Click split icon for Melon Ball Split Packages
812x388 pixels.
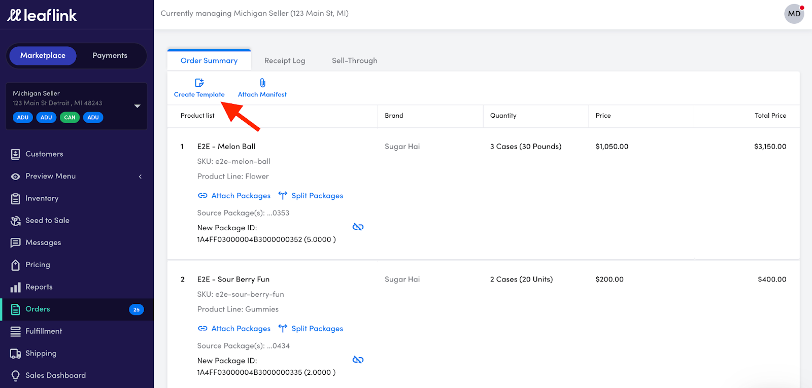pyautogui.click(x=283, y=196)
